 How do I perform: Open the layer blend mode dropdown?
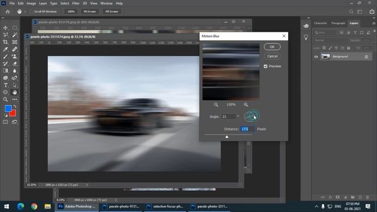click(331, 41)
